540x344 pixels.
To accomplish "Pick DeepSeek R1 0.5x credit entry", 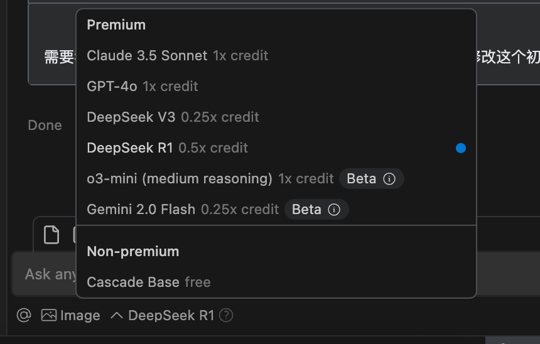I will point(276,148).
